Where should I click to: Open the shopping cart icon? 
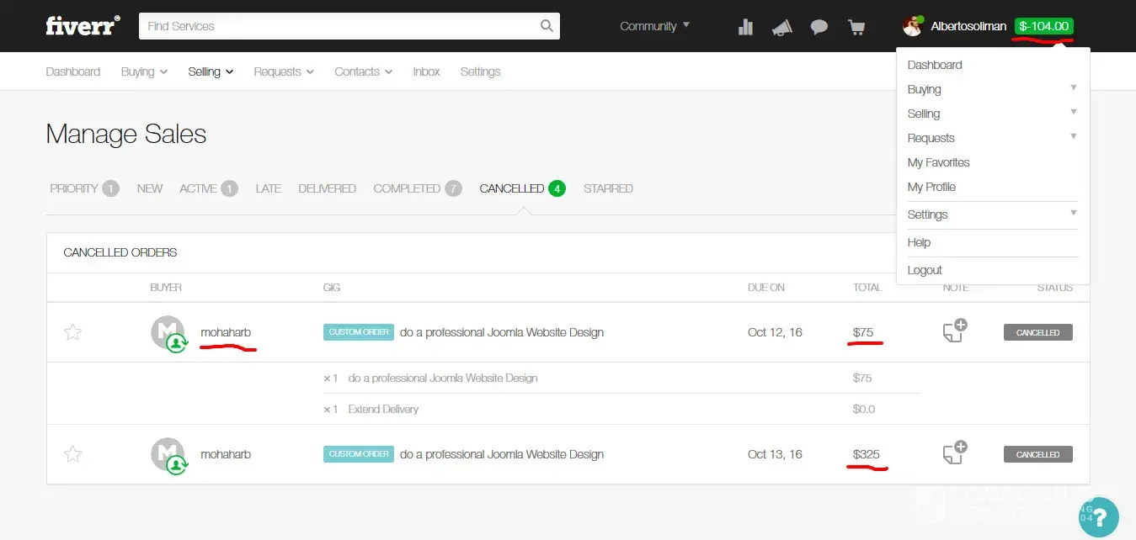tap(856, 27)
